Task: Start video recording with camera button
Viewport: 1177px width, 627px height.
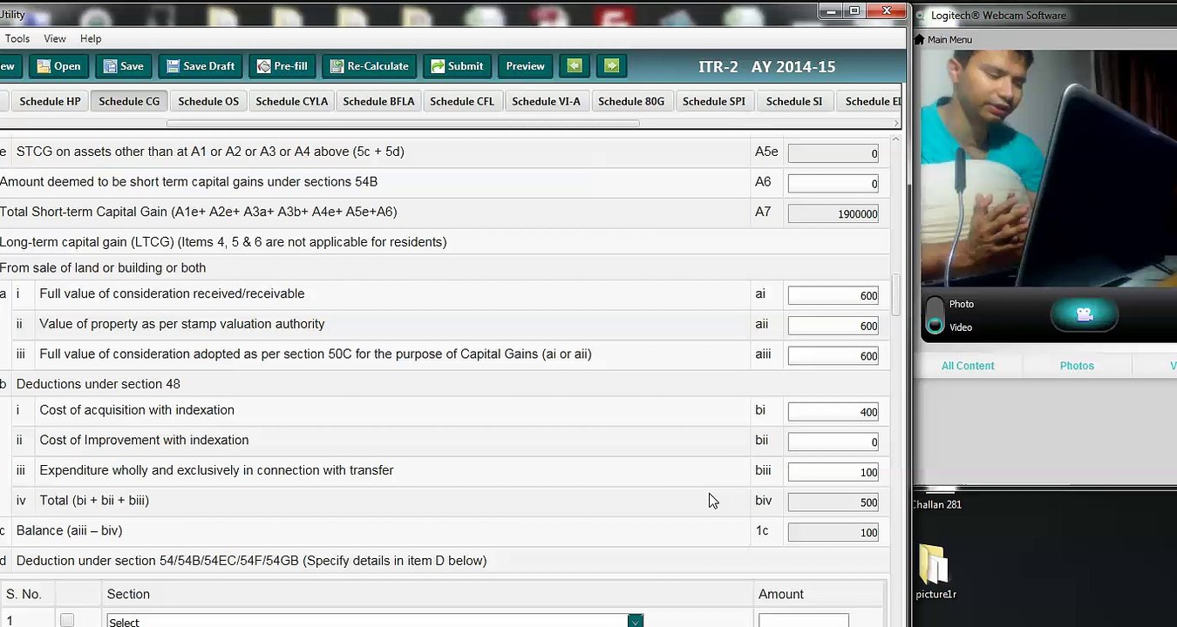Action: click(1084, 314)
